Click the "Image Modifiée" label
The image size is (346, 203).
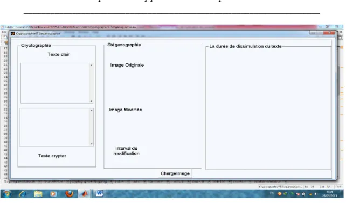(x=126, y=110)
